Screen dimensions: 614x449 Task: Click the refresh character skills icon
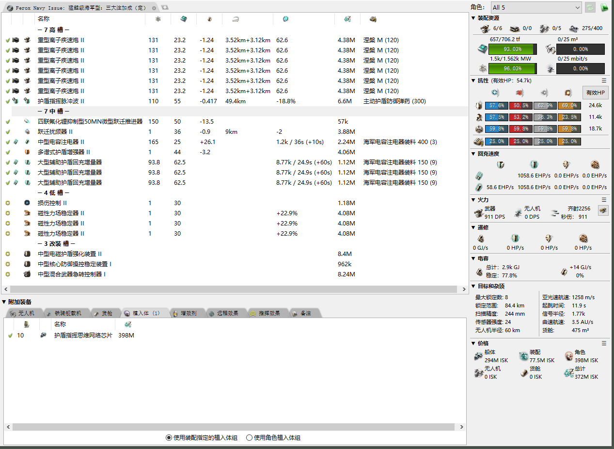590,7
